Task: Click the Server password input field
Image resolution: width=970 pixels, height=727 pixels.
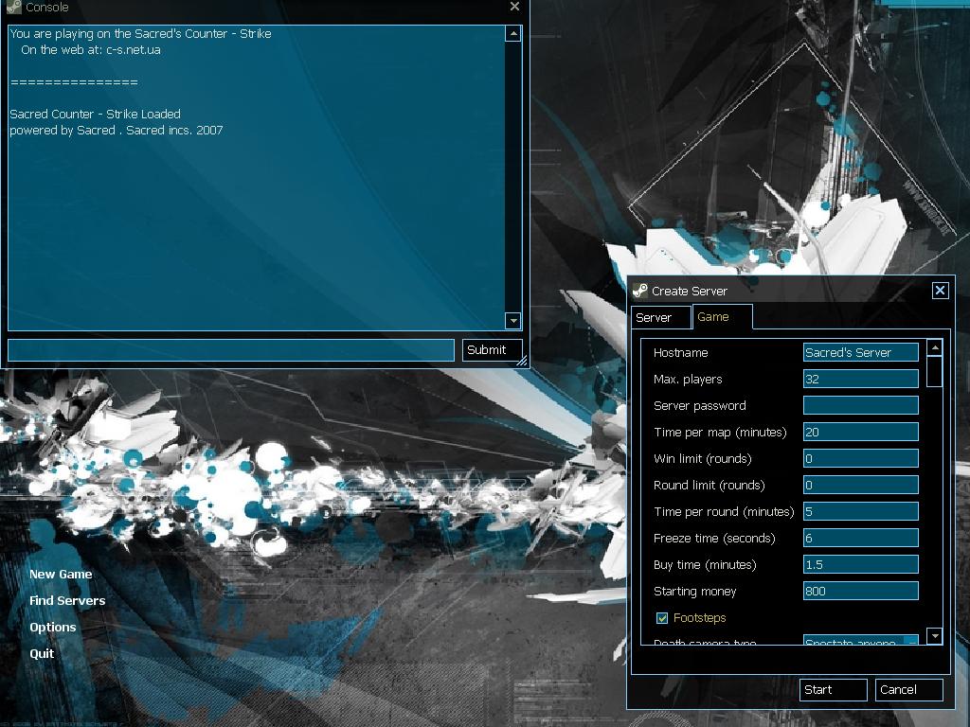Action: (x=860, y=405)
